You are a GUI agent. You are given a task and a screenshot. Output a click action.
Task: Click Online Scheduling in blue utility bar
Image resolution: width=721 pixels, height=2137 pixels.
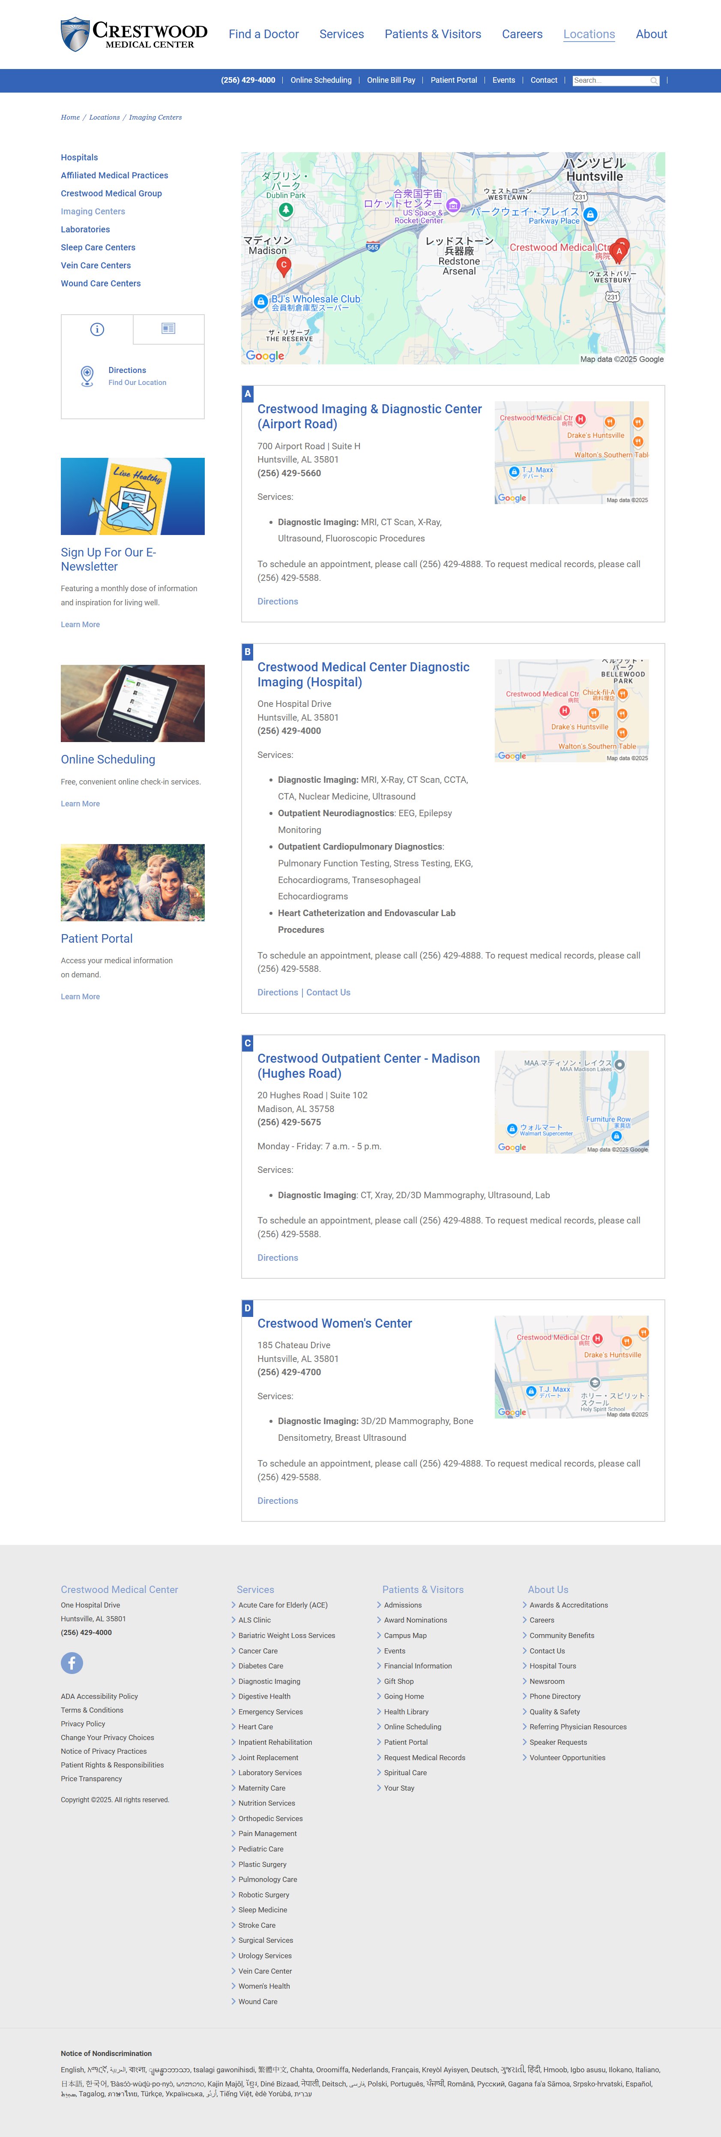(321, 81)
